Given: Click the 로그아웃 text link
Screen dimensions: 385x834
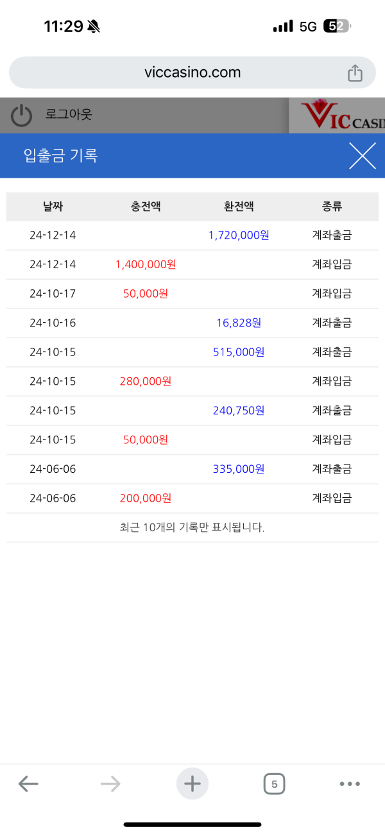Looking at the screenshot, I should pos(69,115).
